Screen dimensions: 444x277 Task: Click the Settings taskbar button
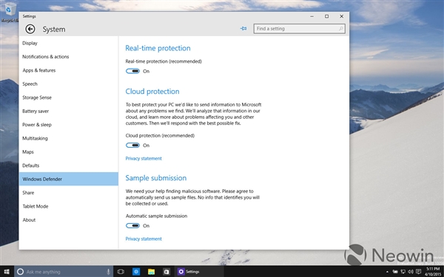[199, 272]
